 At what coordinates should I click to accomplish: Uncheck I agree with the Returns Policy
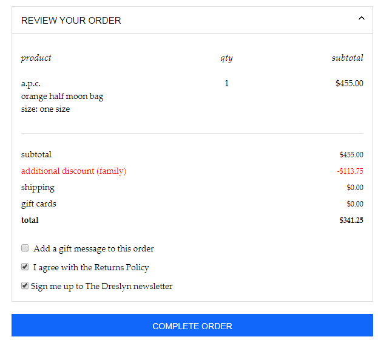25,267
